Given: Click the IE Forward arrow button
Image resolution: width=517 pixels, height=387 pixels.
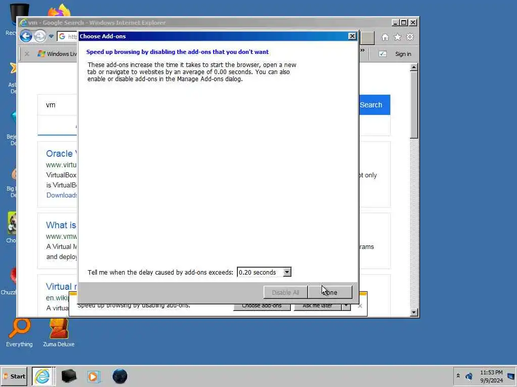Looking at the screenshot, I should 40,36.
